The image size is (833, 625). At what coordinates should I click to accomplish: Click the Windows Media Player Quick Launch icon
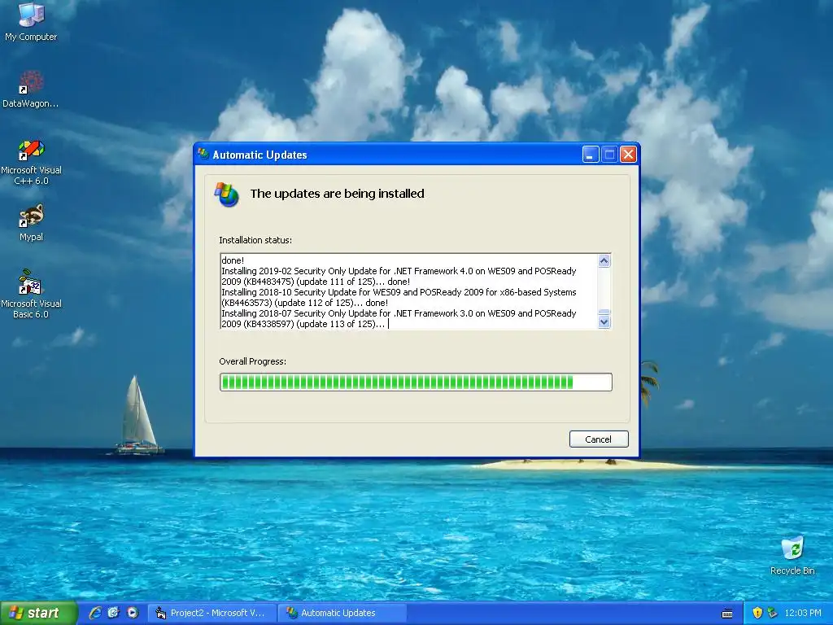(x=133, y=613)
